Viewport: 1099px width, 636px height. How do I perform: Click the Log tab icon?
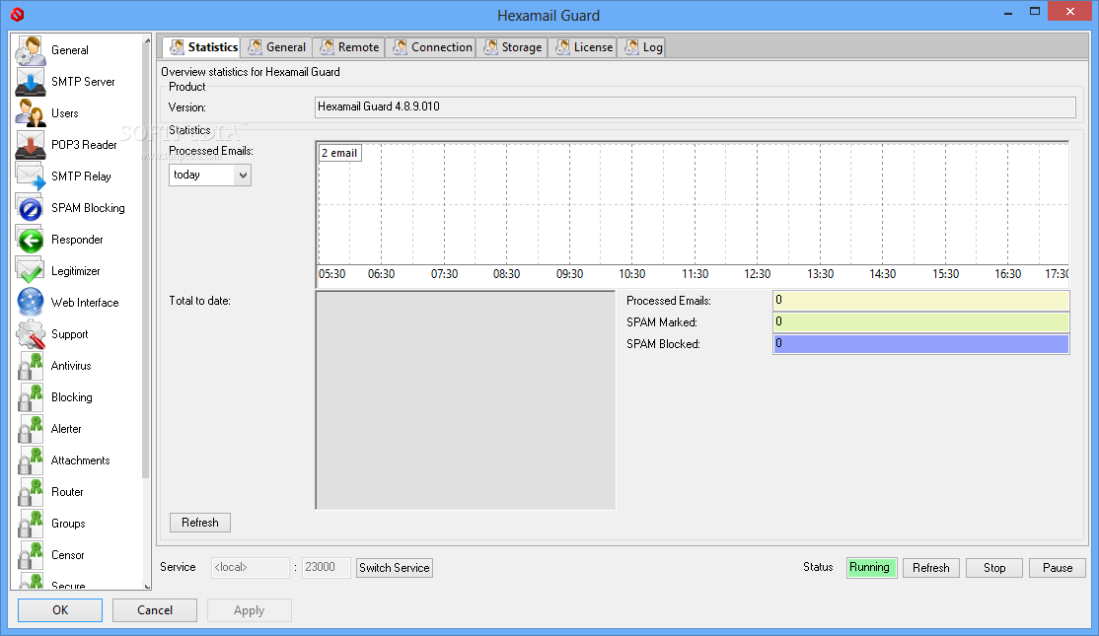click(631, 47)
